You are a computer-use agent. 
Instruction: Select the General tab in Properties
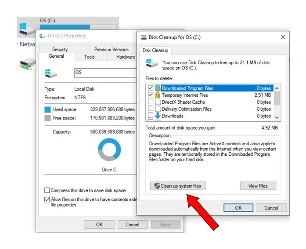point(56,56)
